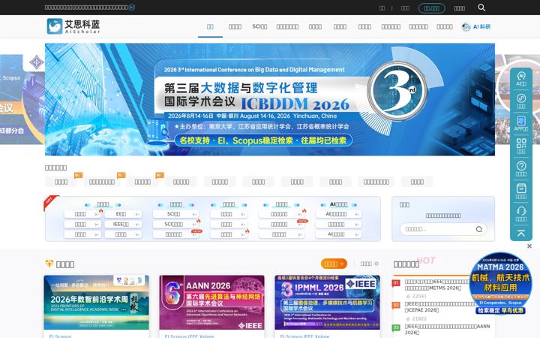Click the first AI-prefixed quick link button
Screen dimensions: 540x338
[338, 214]
